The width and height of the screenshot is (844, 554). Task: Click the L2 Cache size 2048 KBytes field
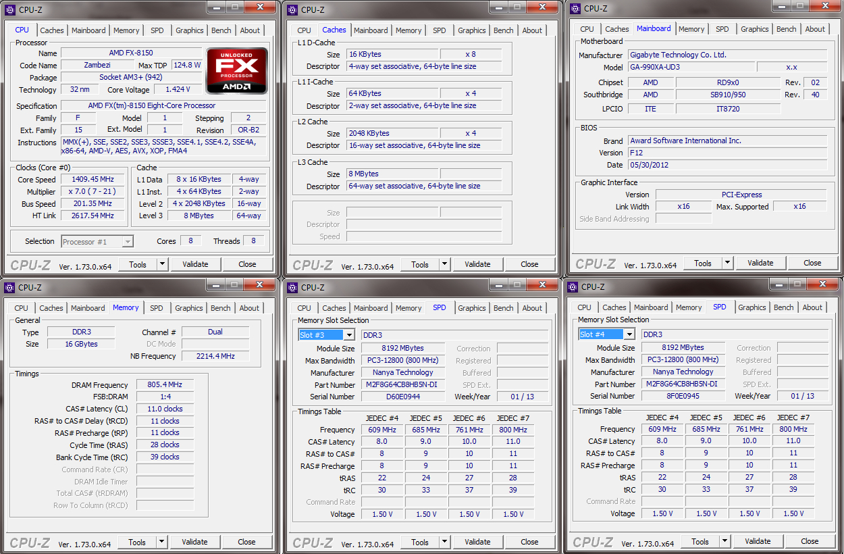(x=393, y=133)
